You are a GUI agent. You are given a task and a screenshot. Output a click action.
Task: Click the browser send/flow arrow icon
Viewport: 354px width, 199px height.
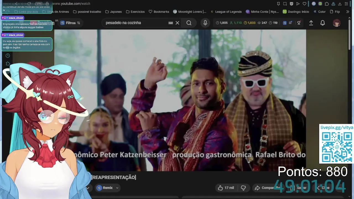click(298, 4)
